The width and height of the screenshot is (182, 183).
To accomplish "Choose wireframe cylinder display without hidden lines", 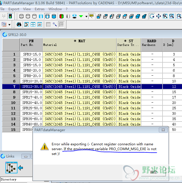I will pyautogui.click(x=34, y=16).
